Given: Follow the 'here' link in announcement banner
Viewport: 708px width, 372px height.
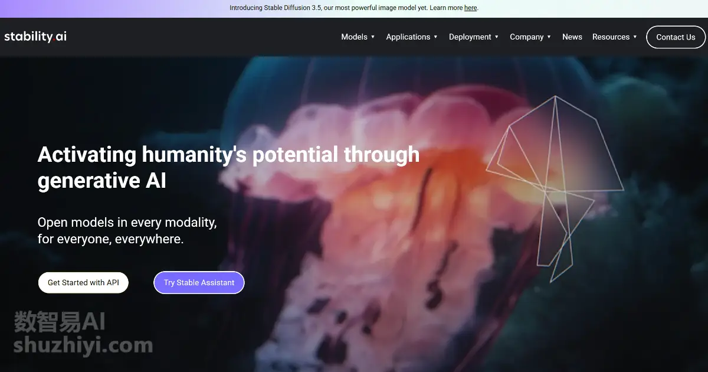Looking at the screenshot, I should 470,8.
